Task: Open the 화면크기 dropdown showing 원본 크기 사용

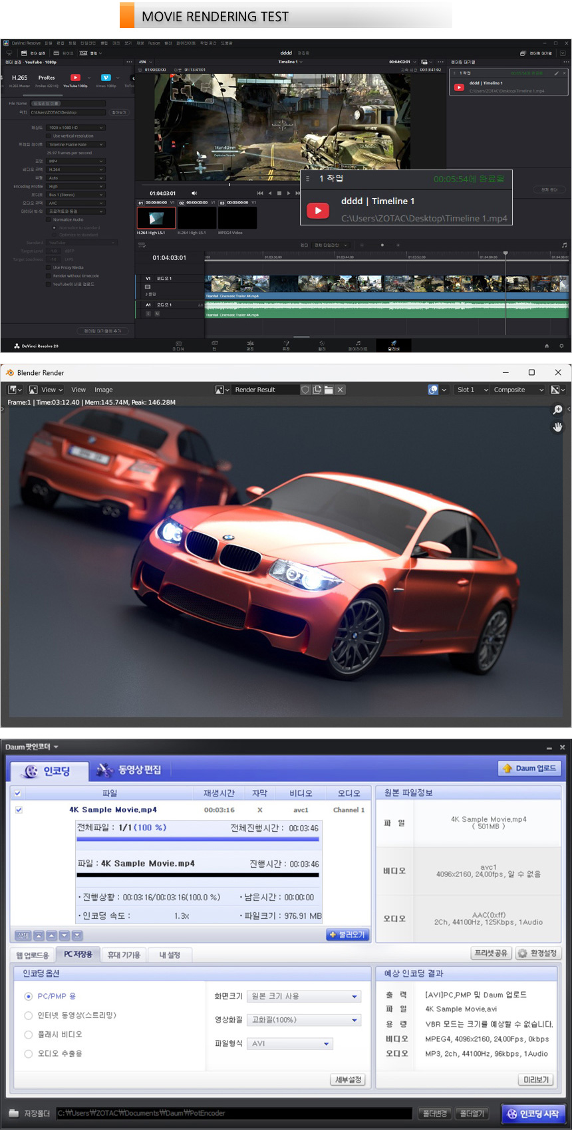Action: pyautogui.click(x=304, y=996)
